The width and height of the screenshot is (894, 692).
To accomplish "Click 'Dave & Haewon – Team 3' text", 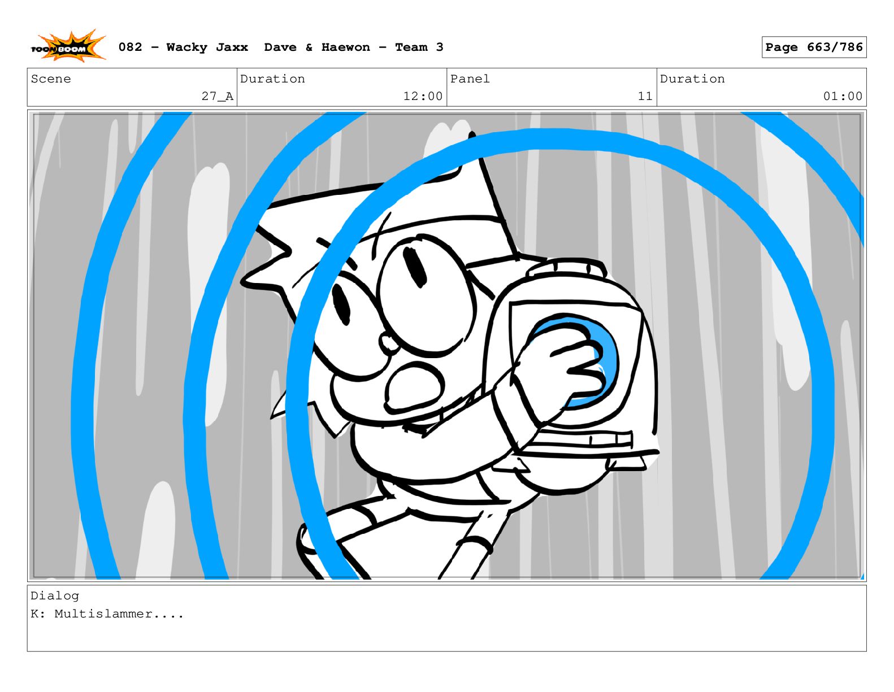I will pyautogui.click(x=354, y=47).
